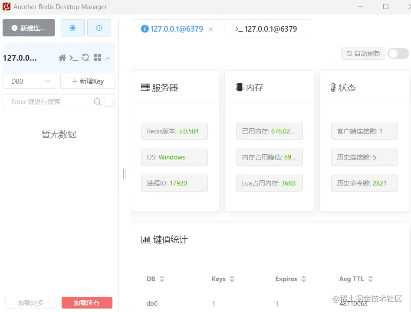Click the memory chip icon beside 内存
Screen dimensions: 411x312
pos(240,87)
